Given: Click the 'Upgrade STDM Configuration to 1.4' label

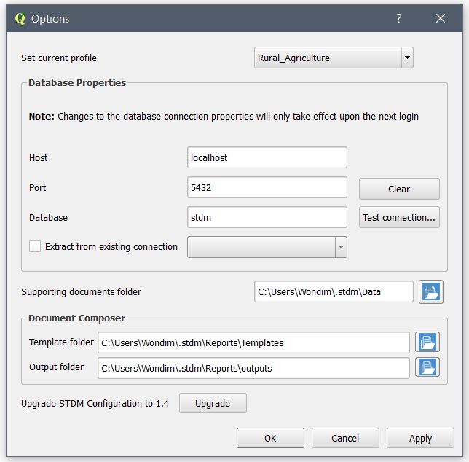Looking at the screenshot, I should pos(95,404).
